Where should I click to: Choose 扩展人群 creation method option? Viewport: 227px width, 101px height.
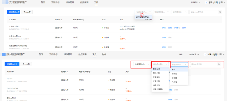coord(160,81)
